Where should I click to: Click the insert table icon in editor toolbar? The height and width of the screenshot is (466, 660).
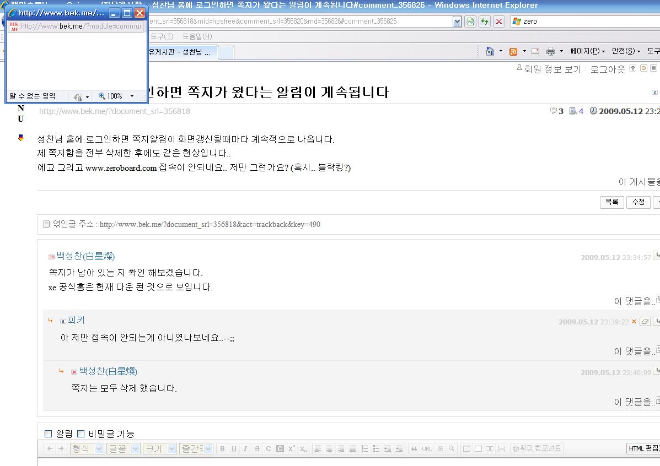(x=466, y=449)
